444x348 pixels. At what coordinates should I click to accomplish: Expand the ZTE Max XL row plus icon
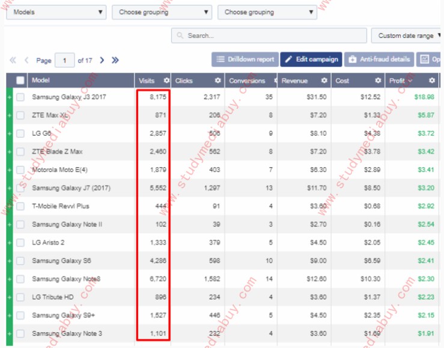10,115
